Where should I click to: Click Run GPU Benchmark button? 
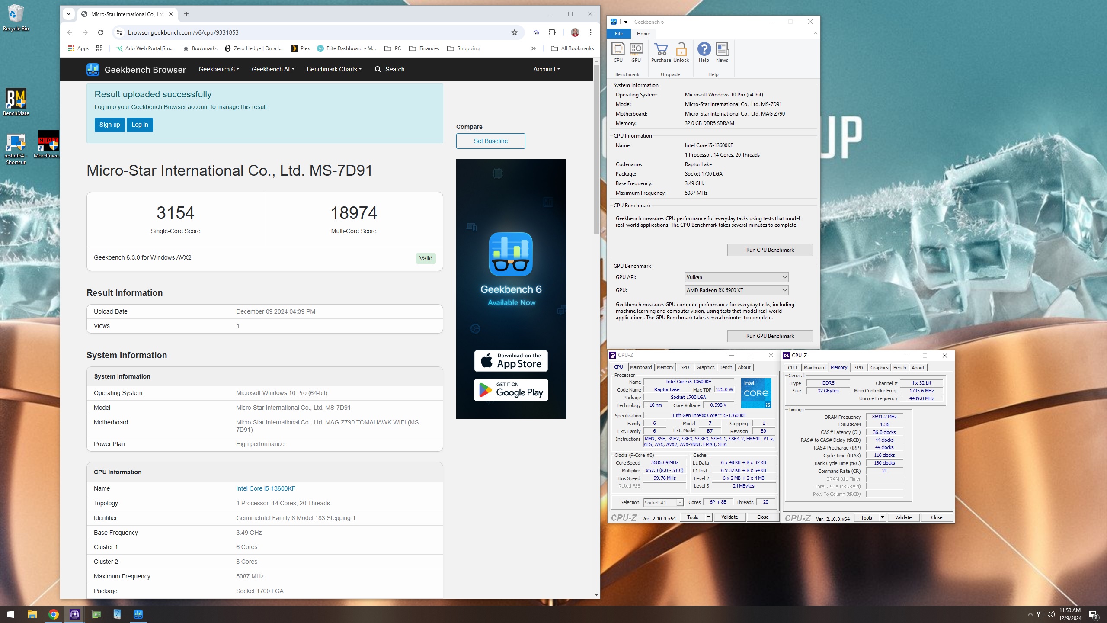tap(770, 336)
